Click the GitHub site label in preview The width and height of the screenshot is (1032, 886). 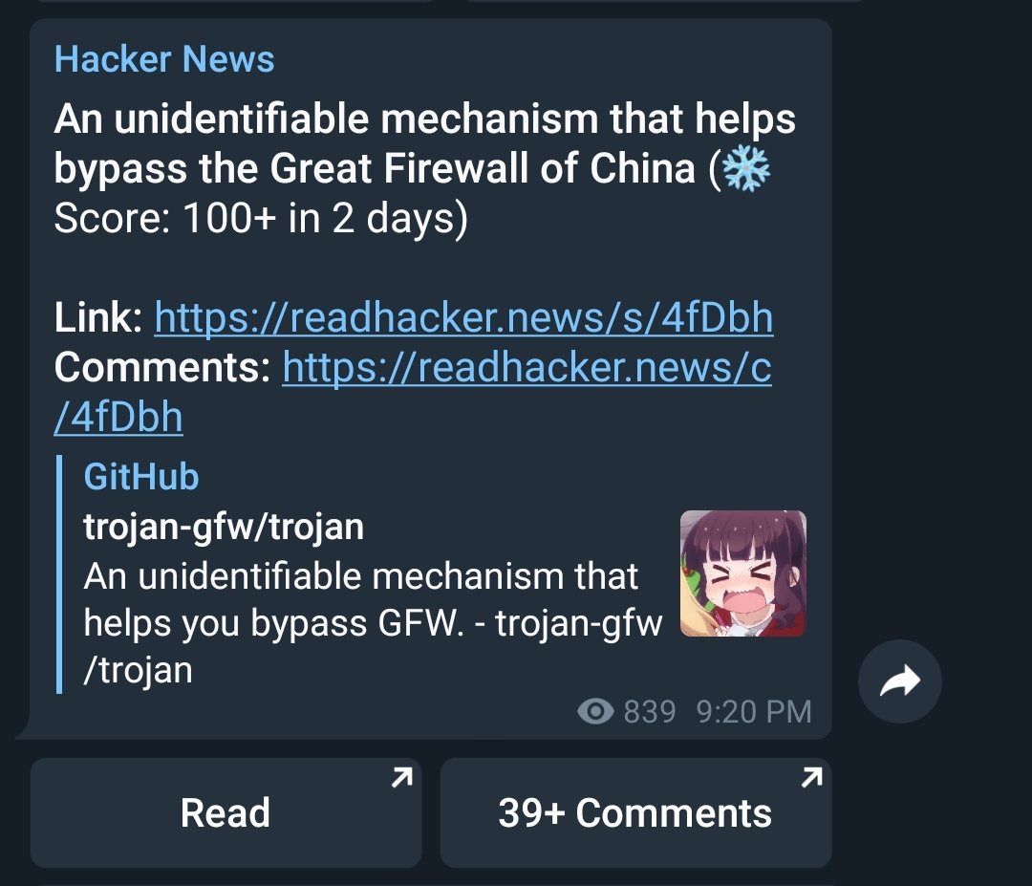tap(140, 477)
